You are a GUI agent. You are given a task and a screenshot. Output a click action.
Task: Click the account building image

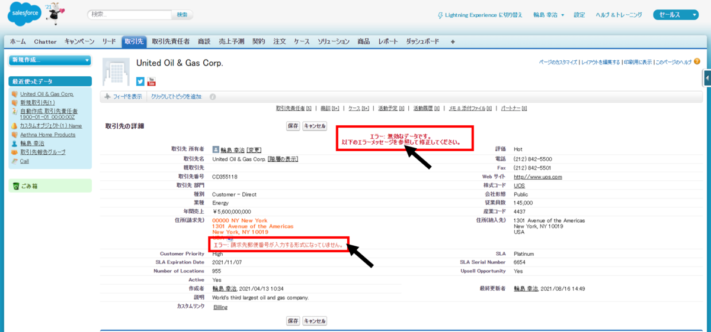click(116, 73)
